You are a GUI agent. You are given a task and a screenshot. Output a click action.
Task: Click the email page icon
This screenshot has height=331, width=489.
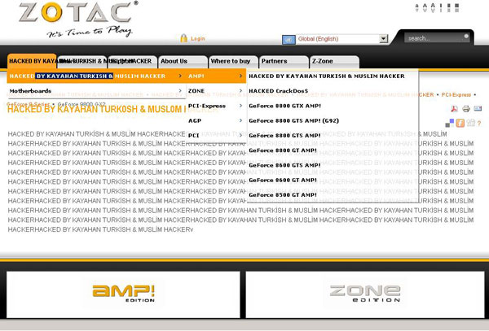point(478,109)
